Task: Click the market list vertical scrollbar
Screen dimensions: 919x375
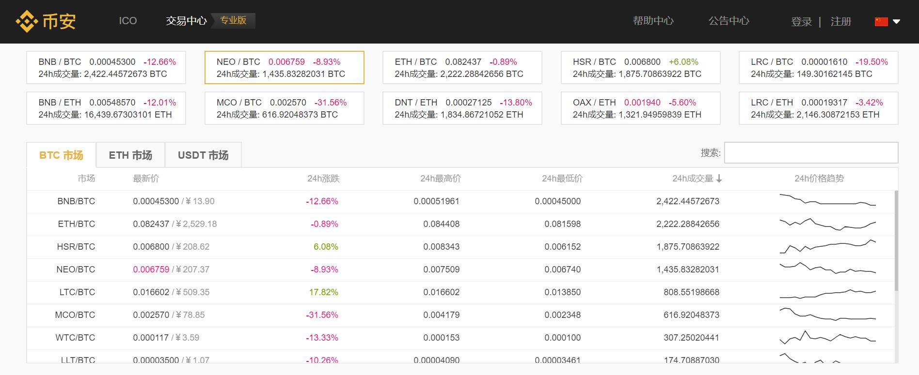Action: [896, 240]
